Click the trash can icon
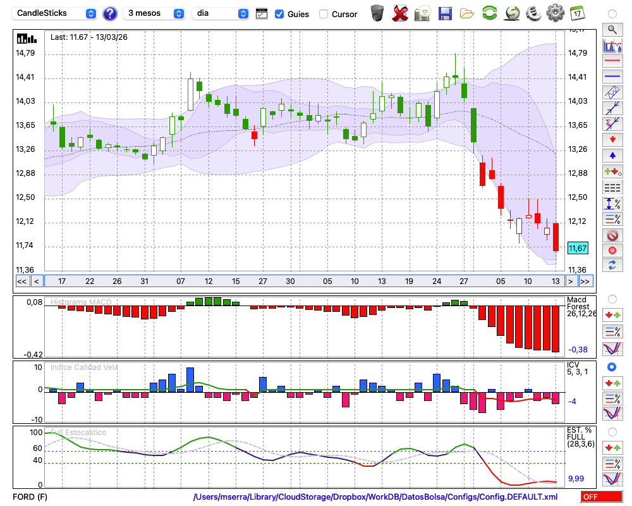This screenshot has width=632, height=506. tap(377, 13)
